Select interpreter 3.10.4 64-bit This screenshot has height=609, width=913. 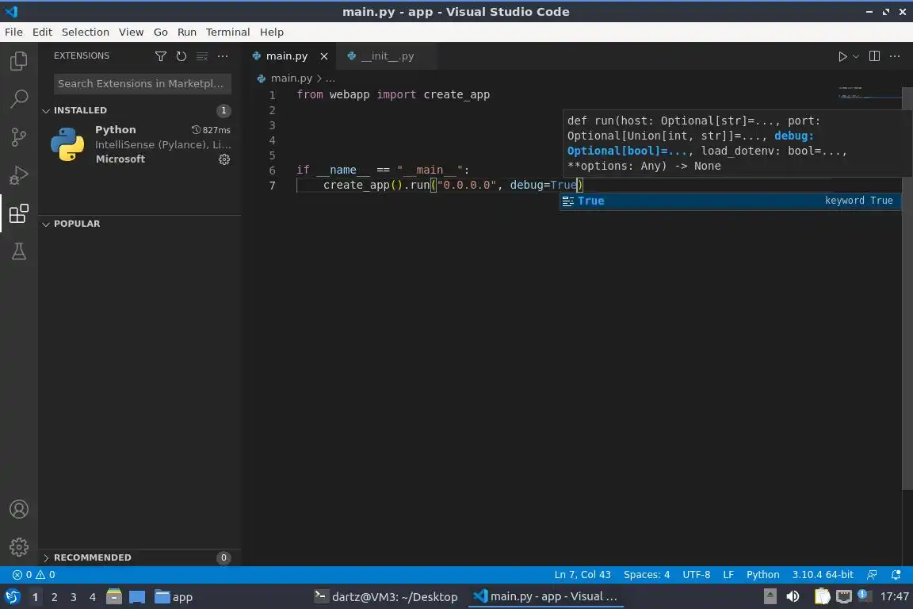coord(822,575)
